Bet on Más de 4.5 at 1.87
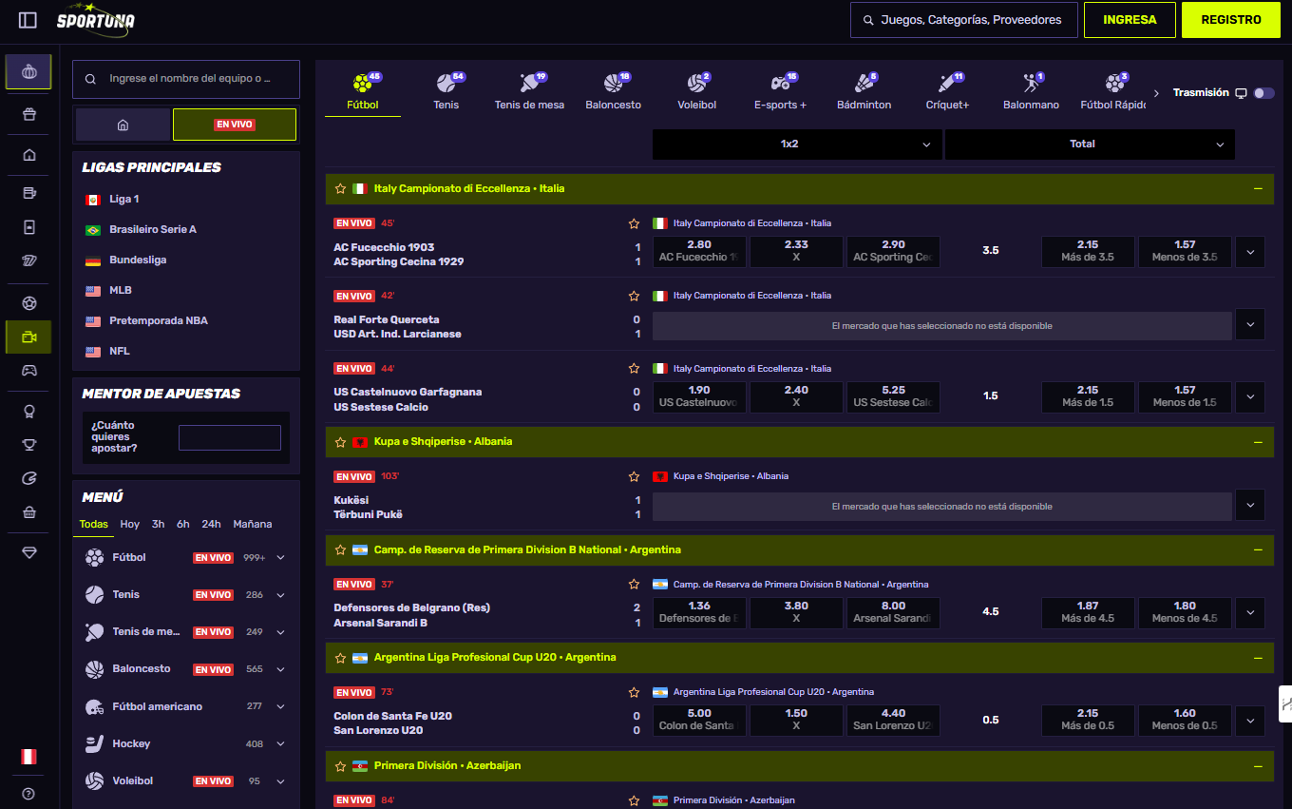The height and width of the screenshot is (809, 1292). click(x=1088, y=611)
